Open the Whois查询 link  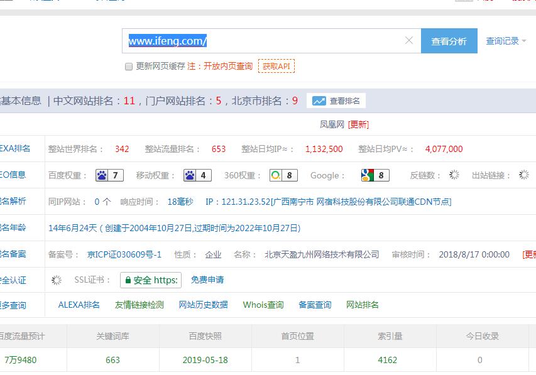pos(263,305)
